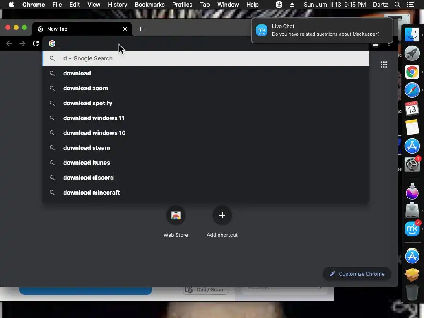Open Notes app in the Dock
The image size is (424, 318).
pyautogui.click(x=412, y=127)
